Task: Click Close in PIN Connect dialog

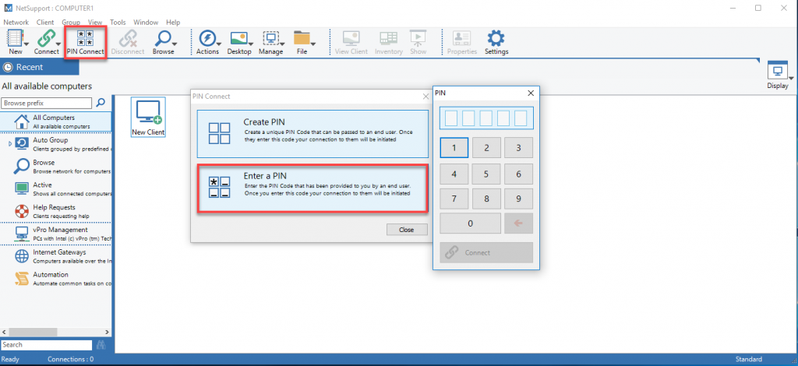Action: click(406, 230)
